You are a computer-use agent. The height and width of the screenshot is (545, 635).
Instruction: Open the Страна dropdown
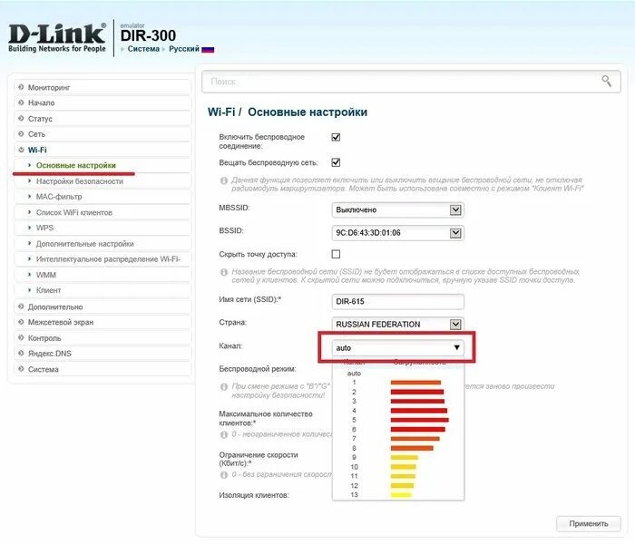click(397, 324)
